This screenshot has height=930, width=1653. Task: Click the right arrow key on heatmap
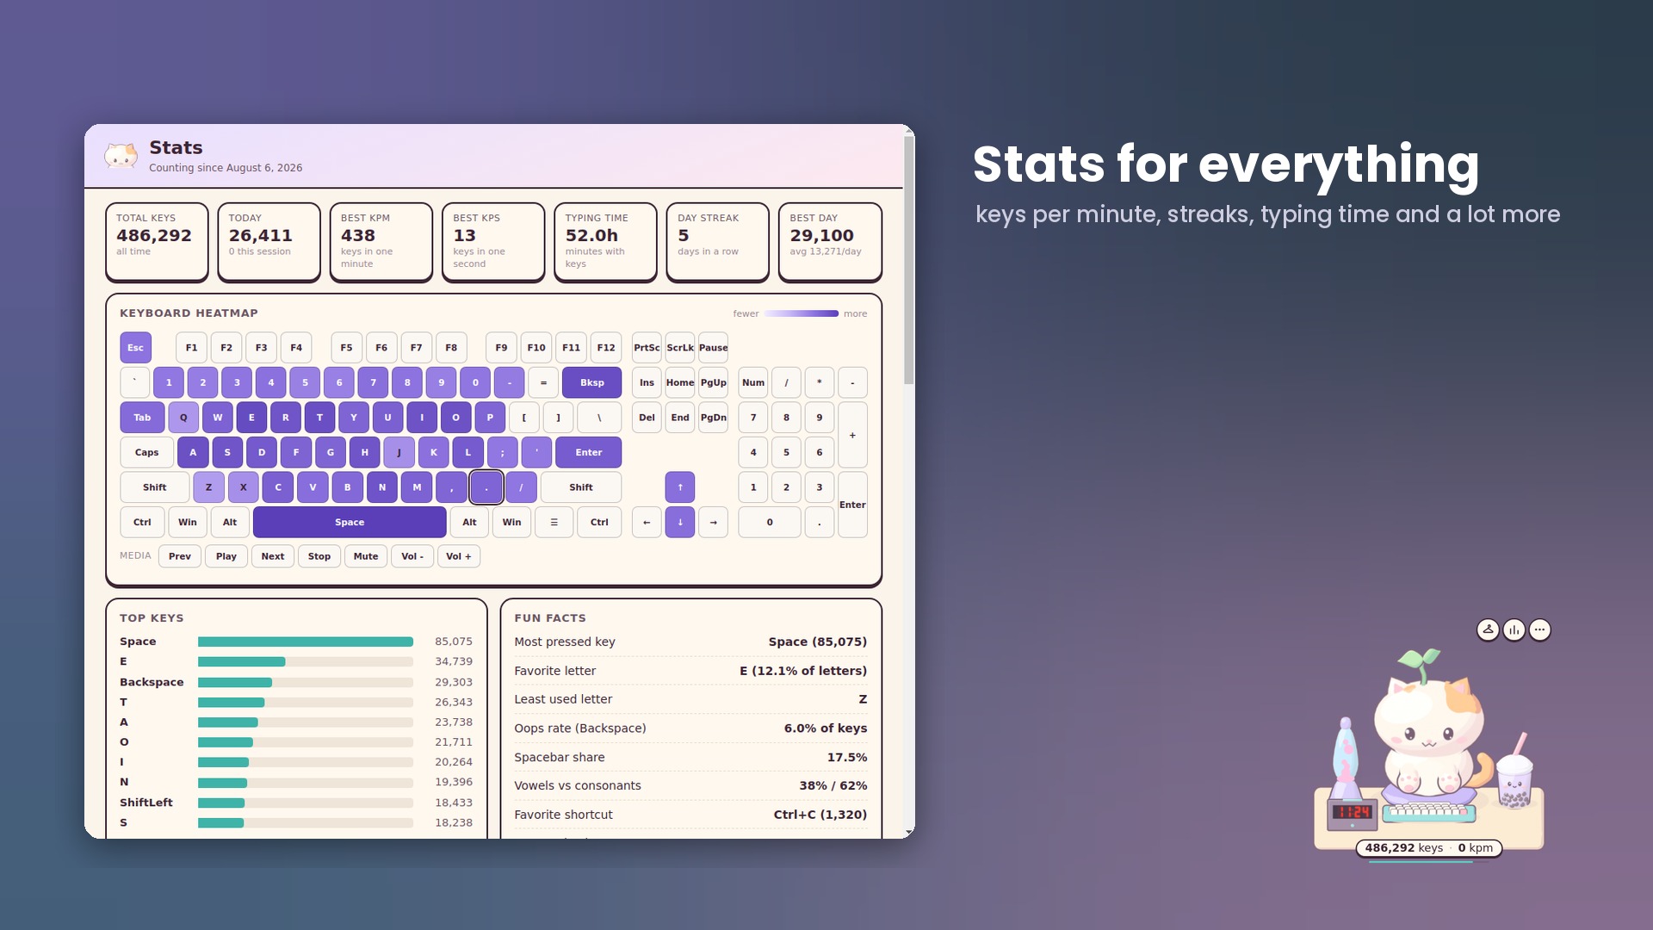pos(713,522)
